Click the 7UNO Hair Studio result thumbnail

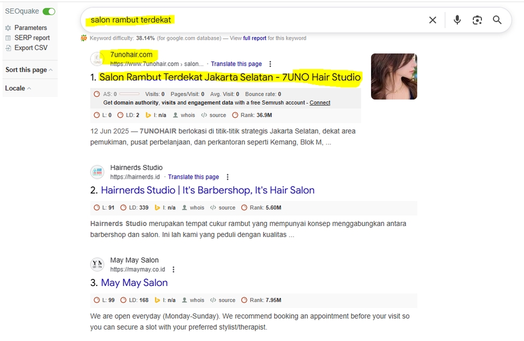pos(394,76)
